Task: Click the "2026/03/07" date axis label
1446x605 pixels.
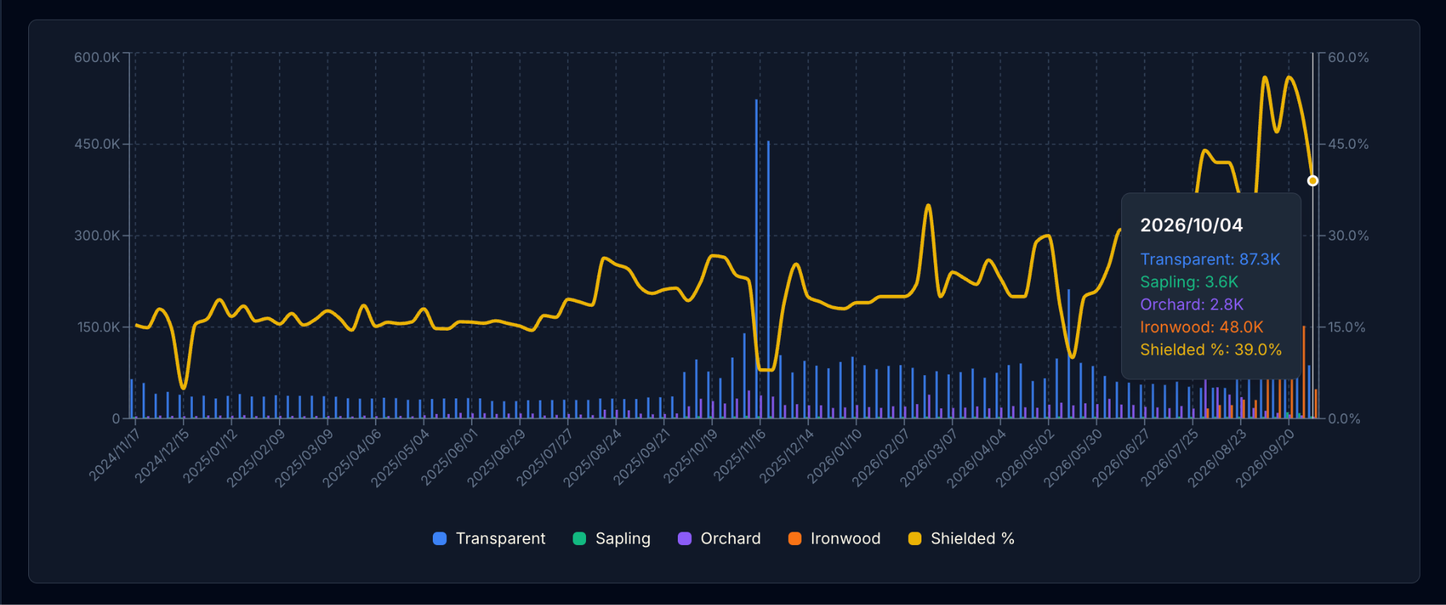Action: (x=929, y=458)
